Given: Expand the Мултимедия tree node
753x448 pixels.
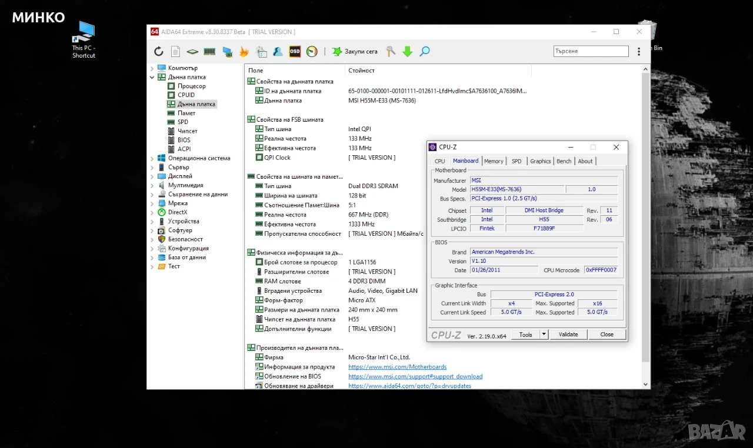Looking at the screenshot, I should pos(152,185).
